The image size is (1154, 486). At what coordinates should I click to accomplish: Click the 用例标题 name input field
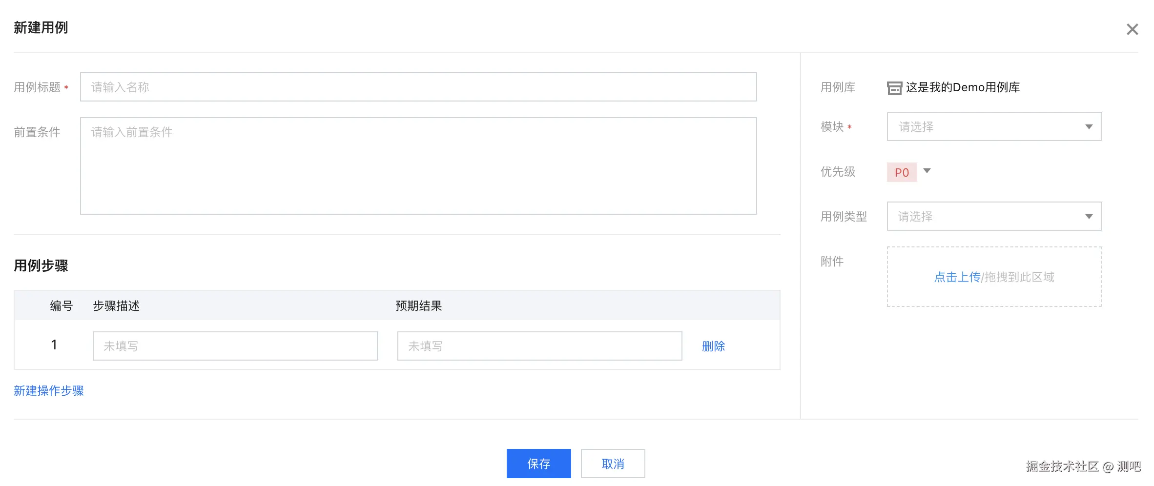pos(418,87)
